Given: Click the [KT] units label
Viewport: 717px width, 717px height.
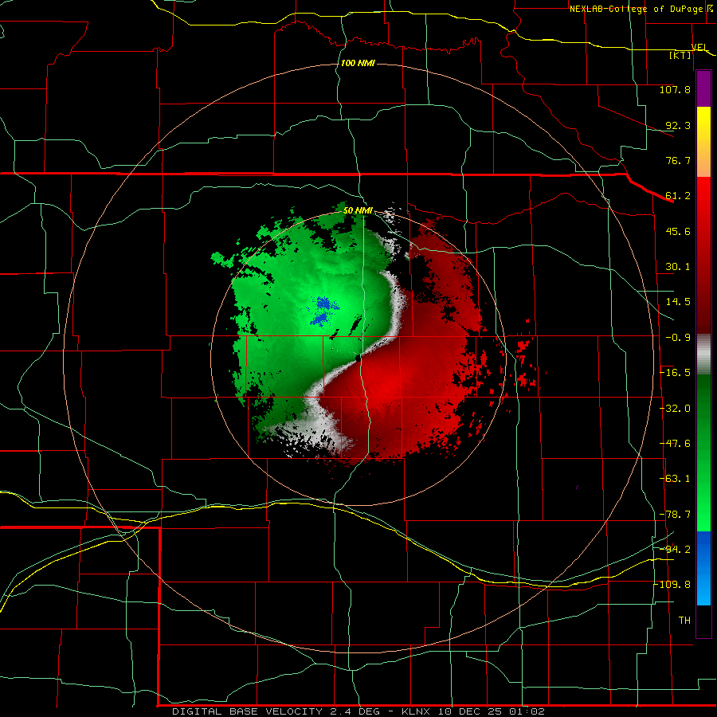Looking at the screenshot, I should [680, 55].
